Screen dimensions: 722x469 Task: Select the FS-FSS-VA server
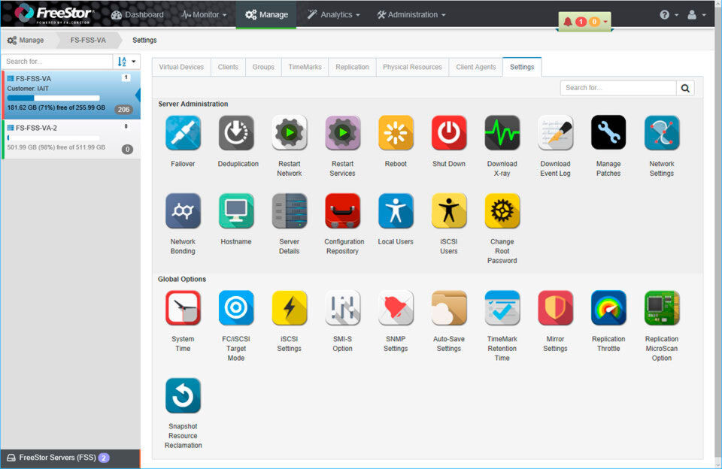tap(71, 95)
